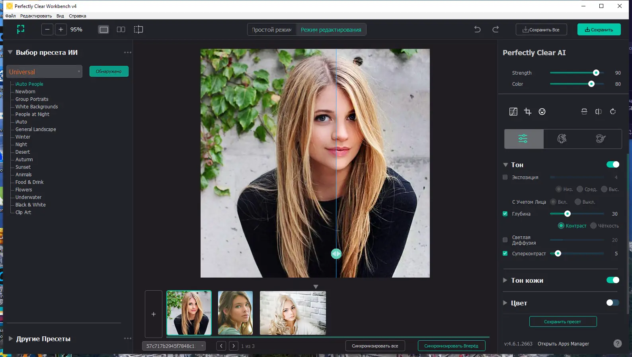Redo the last edit
Viewport: 632px width, 357px height.
(495, 29)
